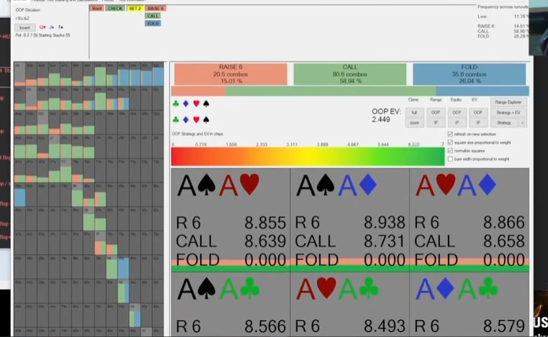Click the blue fold segment of strategy bar
Screen dimensions: 548x337
pos(482,91)
